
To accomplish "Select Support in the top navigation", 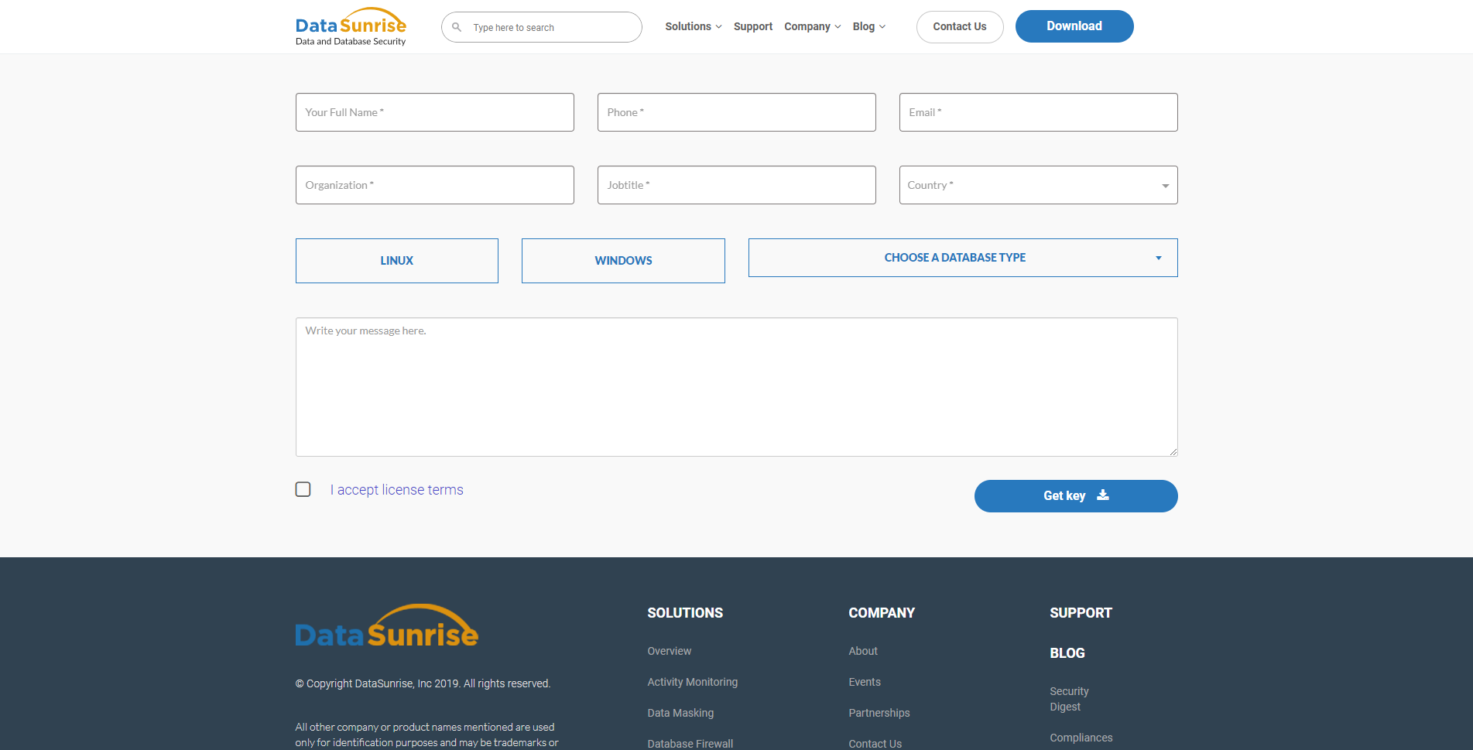I will tap(752, 26).
